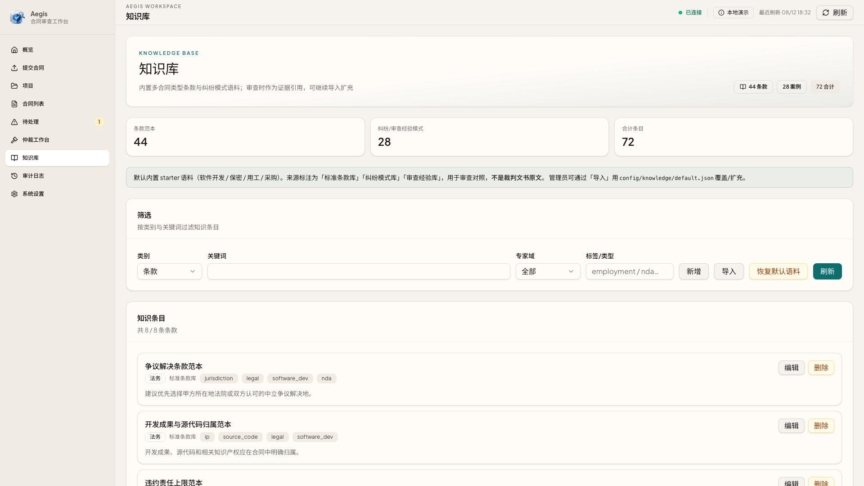
Task: Click the upload icon beside 提交合同
Action: [x=14, y=68]
